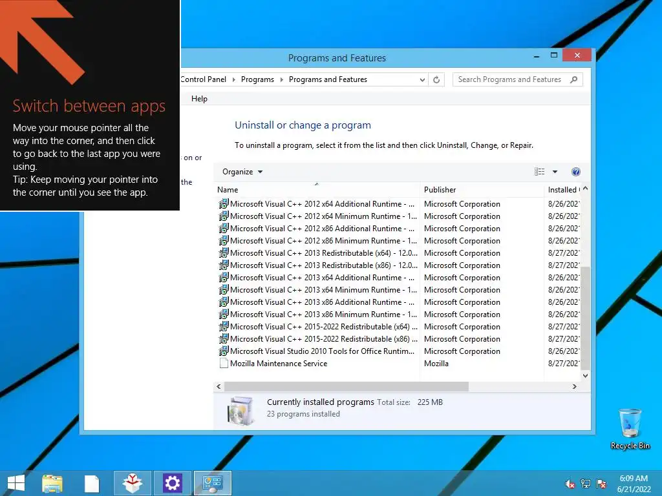Click icon of 2013 x64 Additional Runtime

tap(224, 277)
